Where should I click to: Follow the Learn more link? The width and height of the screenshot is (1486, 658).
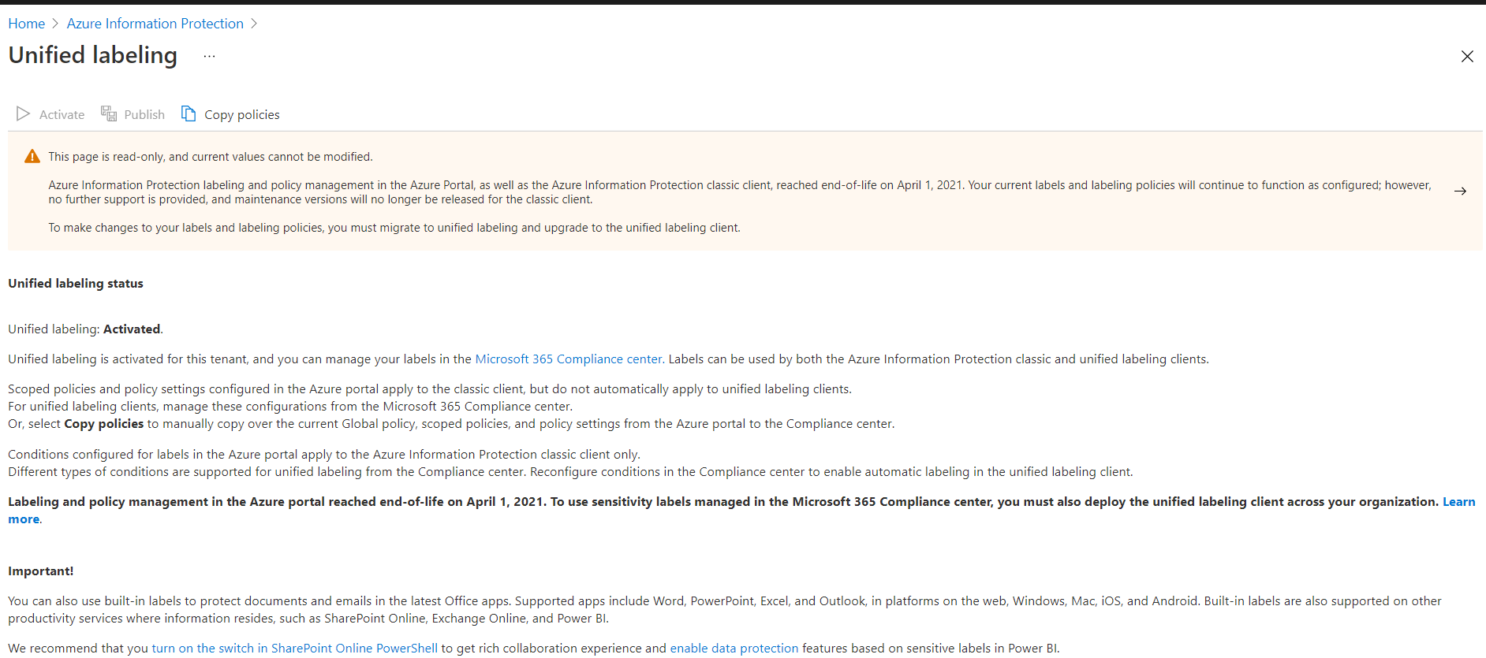pos(1458,502)
